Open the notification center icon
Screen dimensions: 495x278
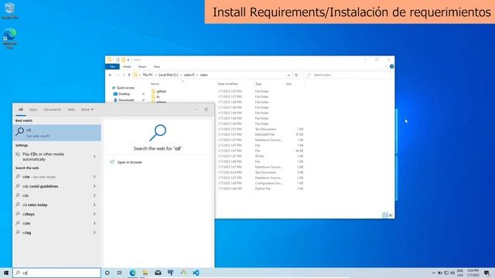[x=486, y=273]
